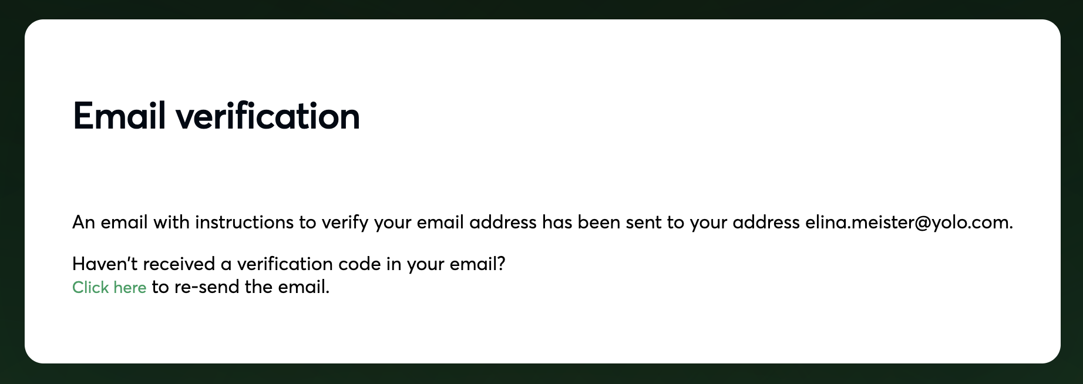Click the word 're-send' after the link
Viewport: 1083px width, 384px height.
pyautogui.click(x=207, y=287)
